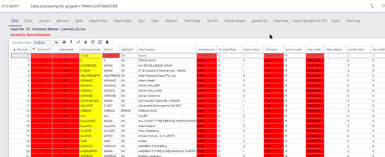Click the ADAM WALKER shortname cell

click(x=167, y=86)
